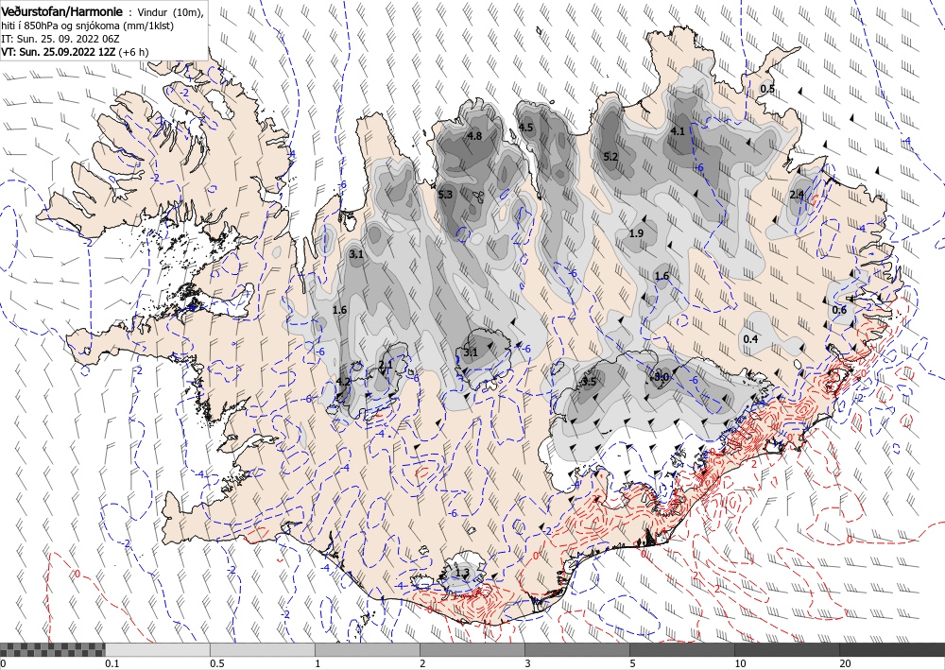
Task: Click the darkest legend swatch above 20
Action: 892,649
